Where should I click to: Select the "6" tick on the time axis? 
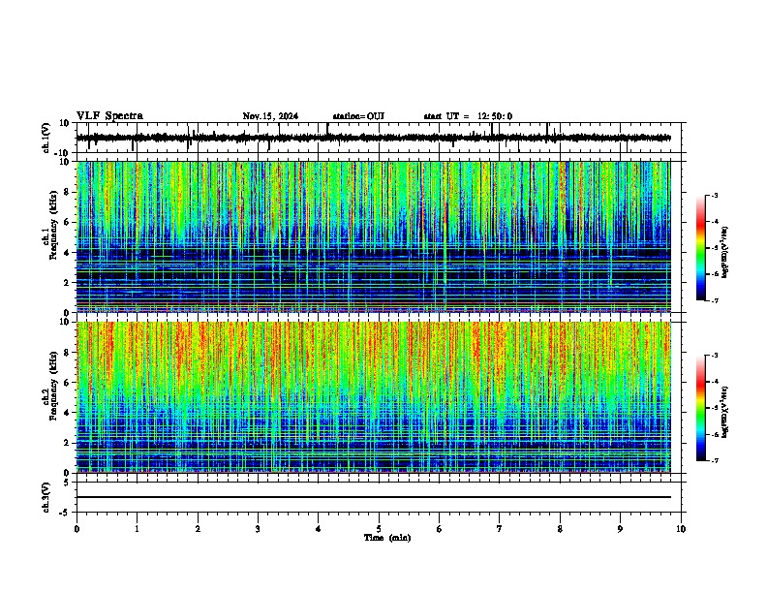click(440, 529)
